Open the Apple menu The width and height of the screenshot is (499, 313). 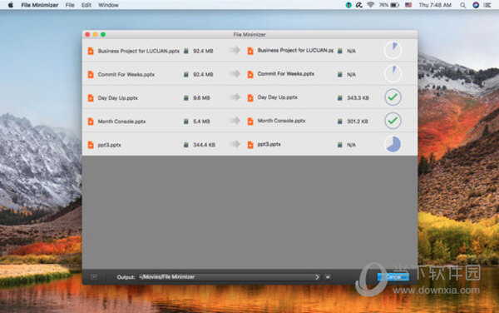tap(11, 5)
